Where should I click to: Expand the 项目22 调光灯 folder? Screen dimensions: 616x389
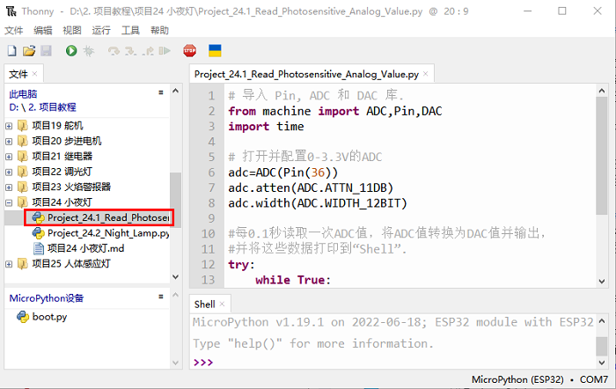(10, 172)
